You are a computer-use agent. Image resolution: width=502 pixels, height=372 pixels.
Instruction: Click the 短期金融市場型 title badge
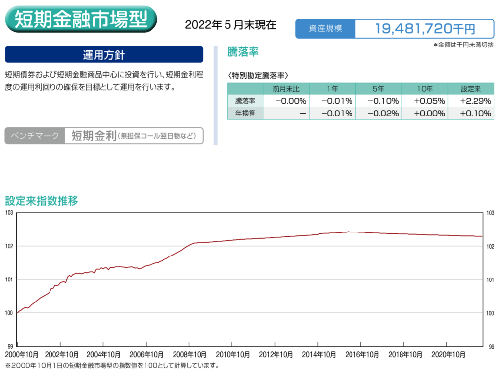click(81, 20)
